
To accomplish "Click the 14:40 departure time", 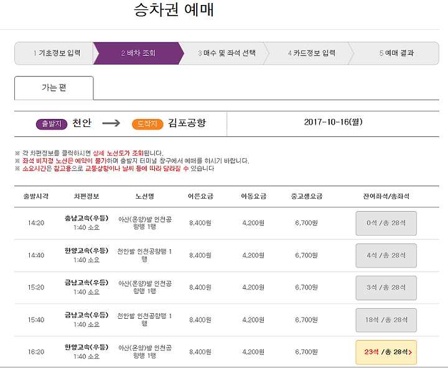I will pyautogui.click(x=36, y=255).
